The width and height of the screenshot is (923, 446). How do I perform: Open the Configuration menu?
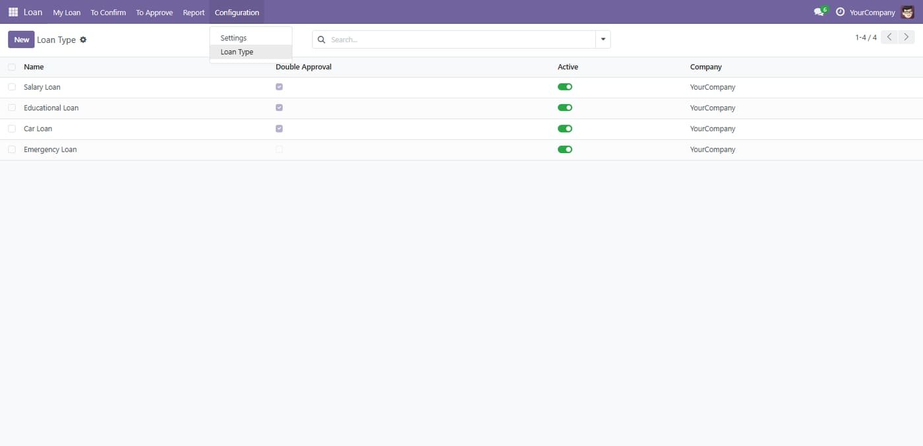pos(237,12)
